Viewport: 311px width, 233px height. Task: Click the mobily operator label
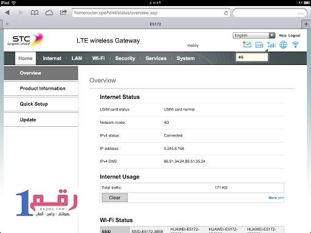193,46
